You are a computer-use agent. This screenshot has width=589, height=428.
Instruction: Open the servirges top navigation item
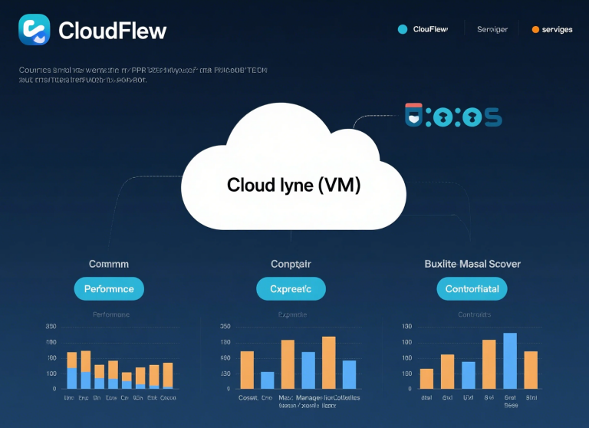click(x=557, y=29)
